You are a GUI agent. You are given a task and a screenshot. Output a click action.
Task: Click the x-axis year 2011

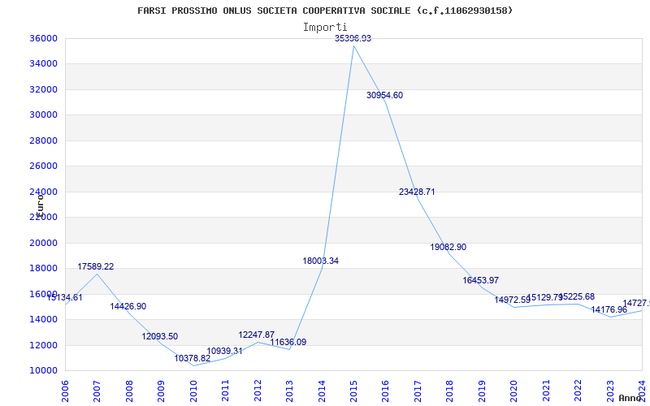click(x=226, y=391)
